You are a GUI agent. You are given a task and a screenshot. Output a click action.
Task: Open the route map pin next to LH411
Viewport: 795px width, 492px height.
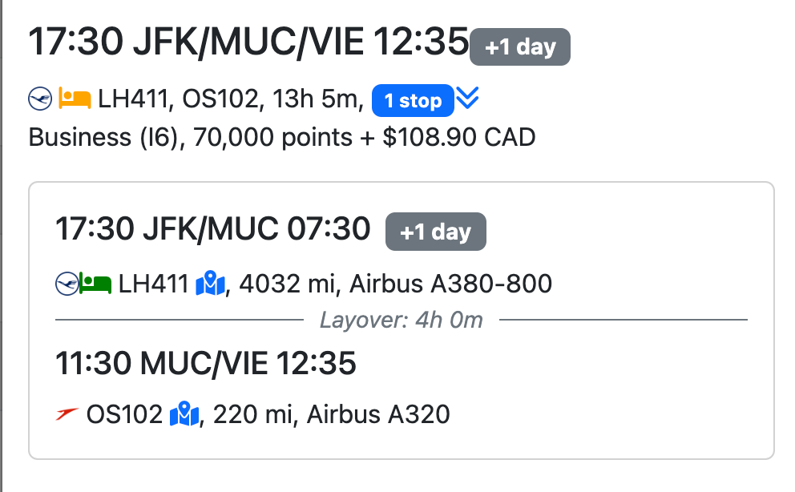[x=211, y=283]
